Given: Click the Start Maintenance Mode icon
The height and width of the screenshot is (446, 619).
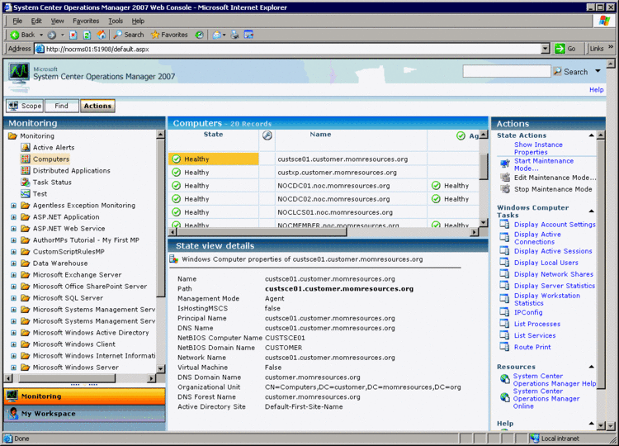Looking at the screenshot, I should 505,164.
